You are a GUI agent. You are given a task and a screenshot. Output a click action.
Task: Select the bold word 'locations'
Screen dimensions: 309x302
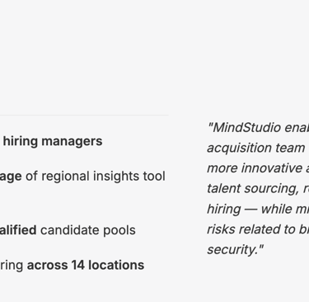click(116, 266)
